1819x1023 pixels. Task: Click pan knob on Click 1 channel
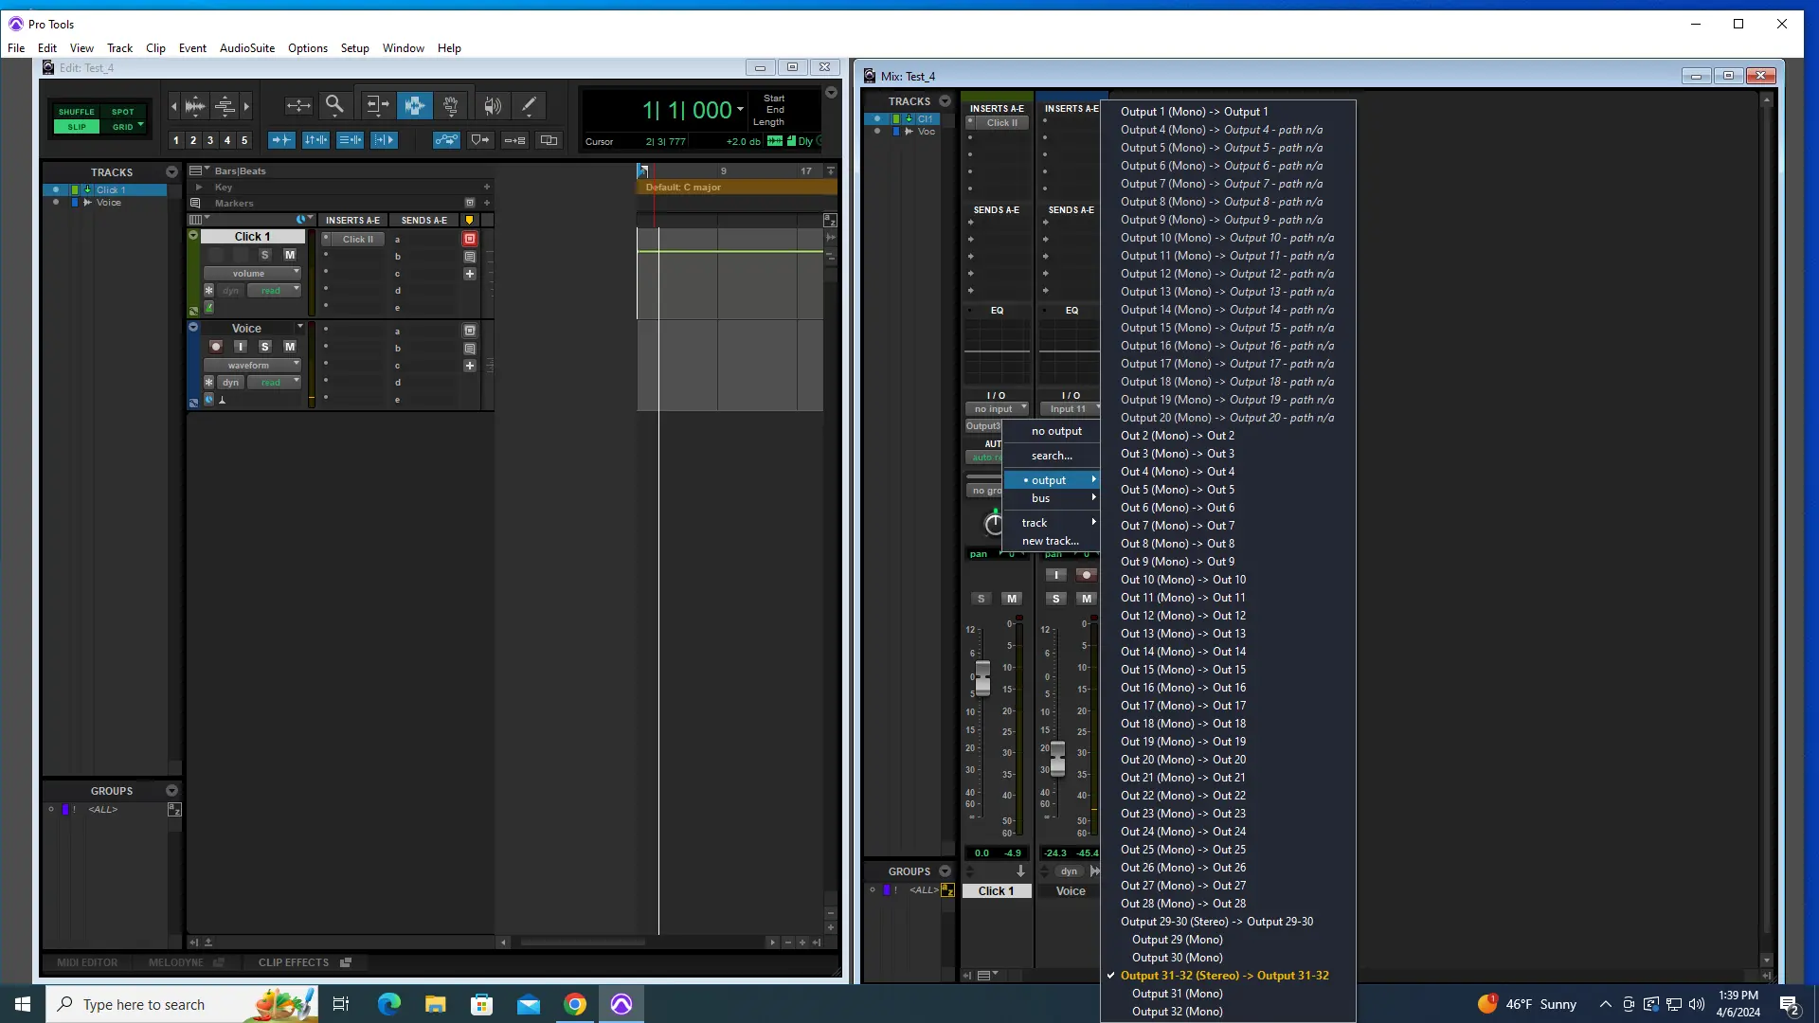[x=993, y=523]
